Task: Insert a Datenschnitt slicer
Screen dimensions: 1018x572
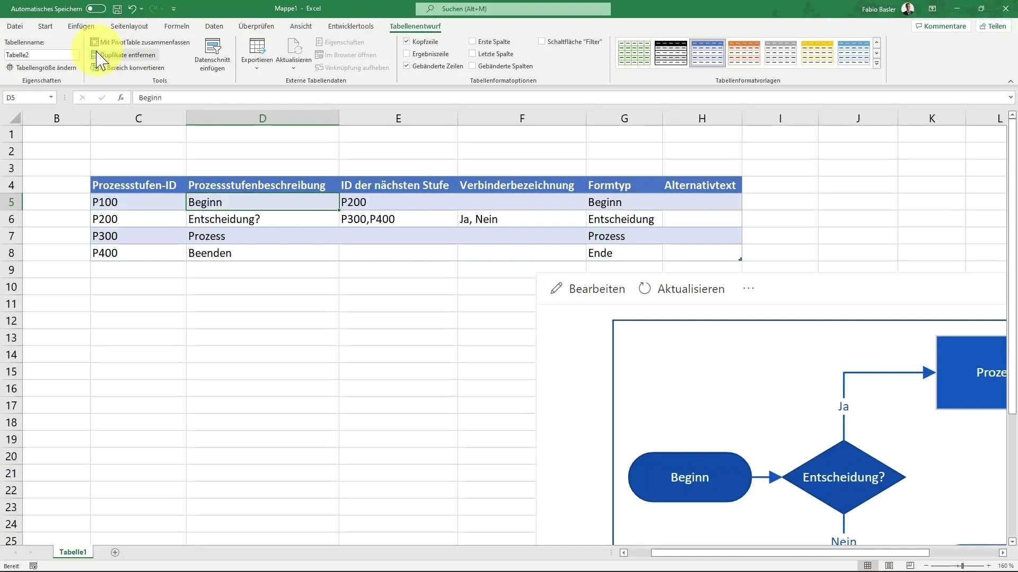Action: pos(213,55)
